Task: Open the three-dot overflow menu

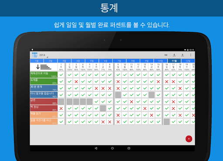Action: [191, 55]
